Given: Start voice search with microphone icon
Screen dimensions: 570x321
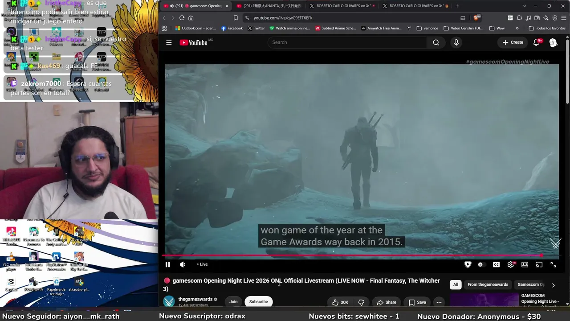Looking at the screenshot, I should 456,42.
